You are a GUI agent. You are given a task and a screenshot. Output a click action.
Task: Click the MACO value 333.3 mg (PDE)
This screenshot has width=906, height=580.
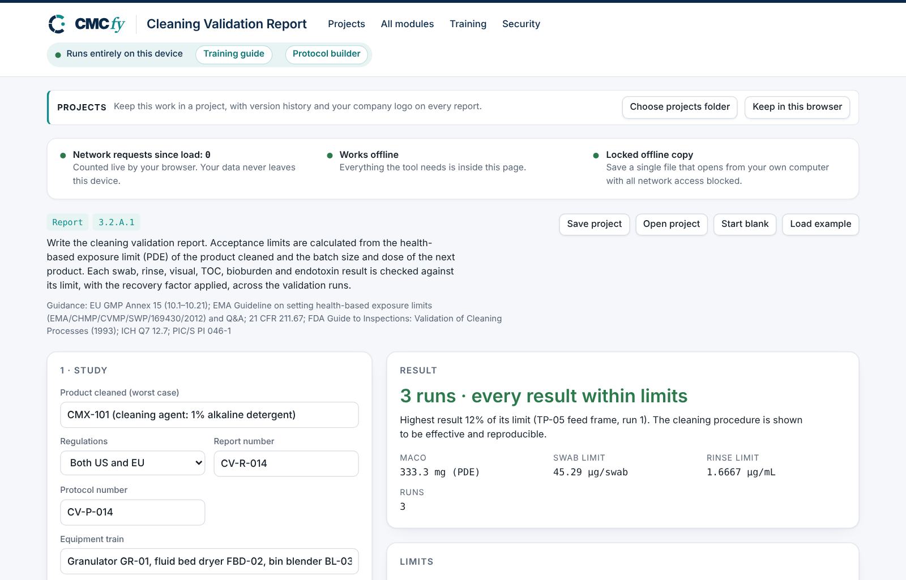point(440,472)
